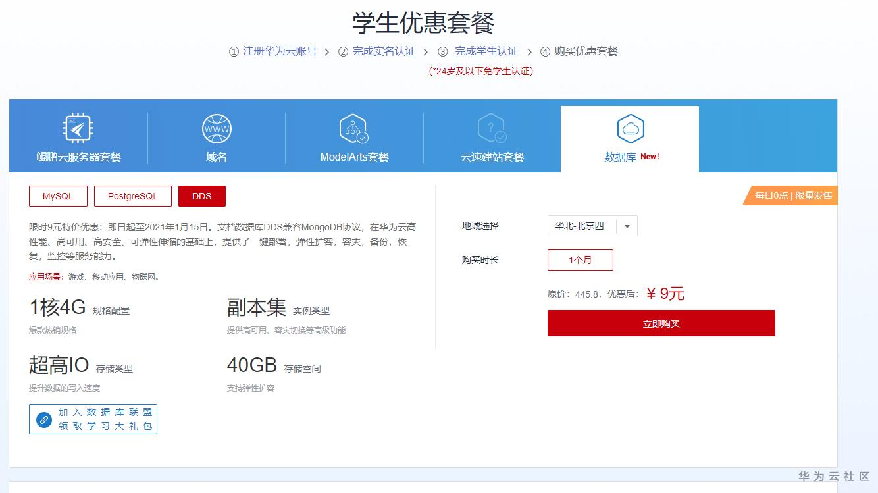Click the red 24岁及以下免学生认证 note
878x493 pixels.
click(x=481, y=71)
